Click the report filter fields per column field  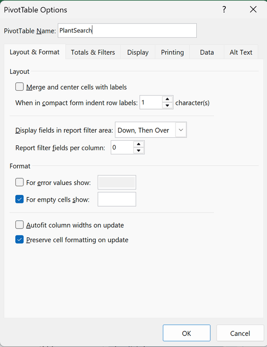122,147
